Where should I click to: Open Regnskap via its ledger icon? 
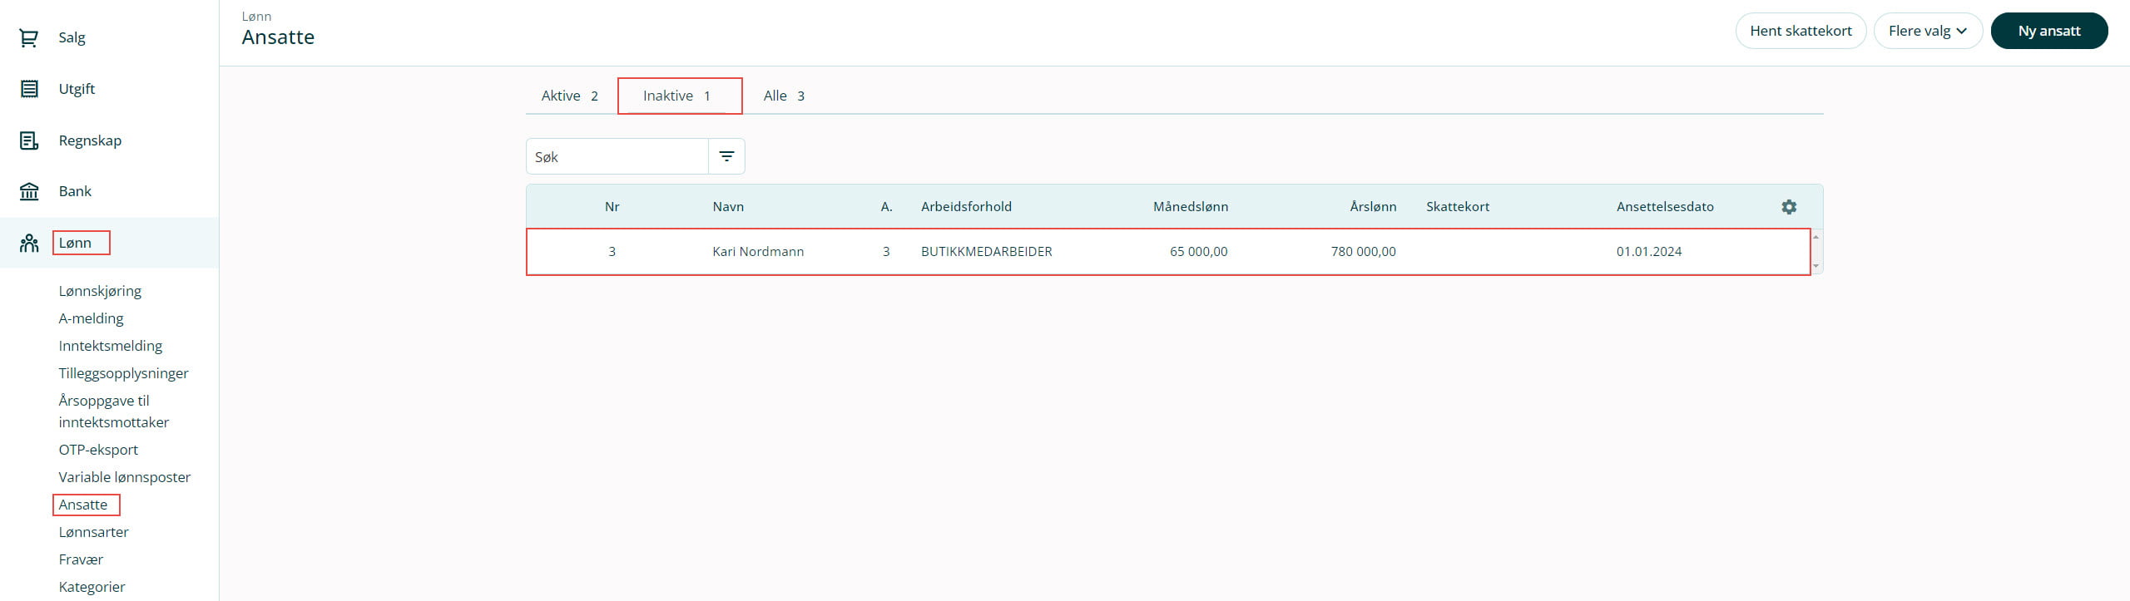pos(29,141)
